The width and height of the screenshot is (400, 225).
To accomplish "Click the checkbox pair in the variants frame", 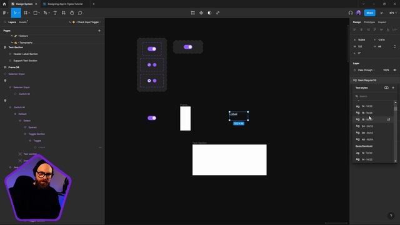I will (x=152, y=65).
